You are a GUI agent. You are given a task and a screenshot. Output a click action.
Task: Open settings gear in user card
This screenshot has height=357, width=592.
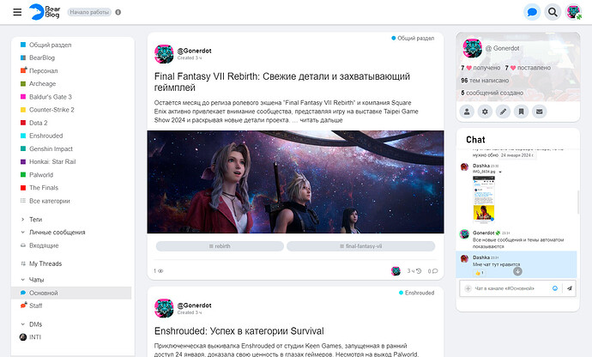click(485, 112)
